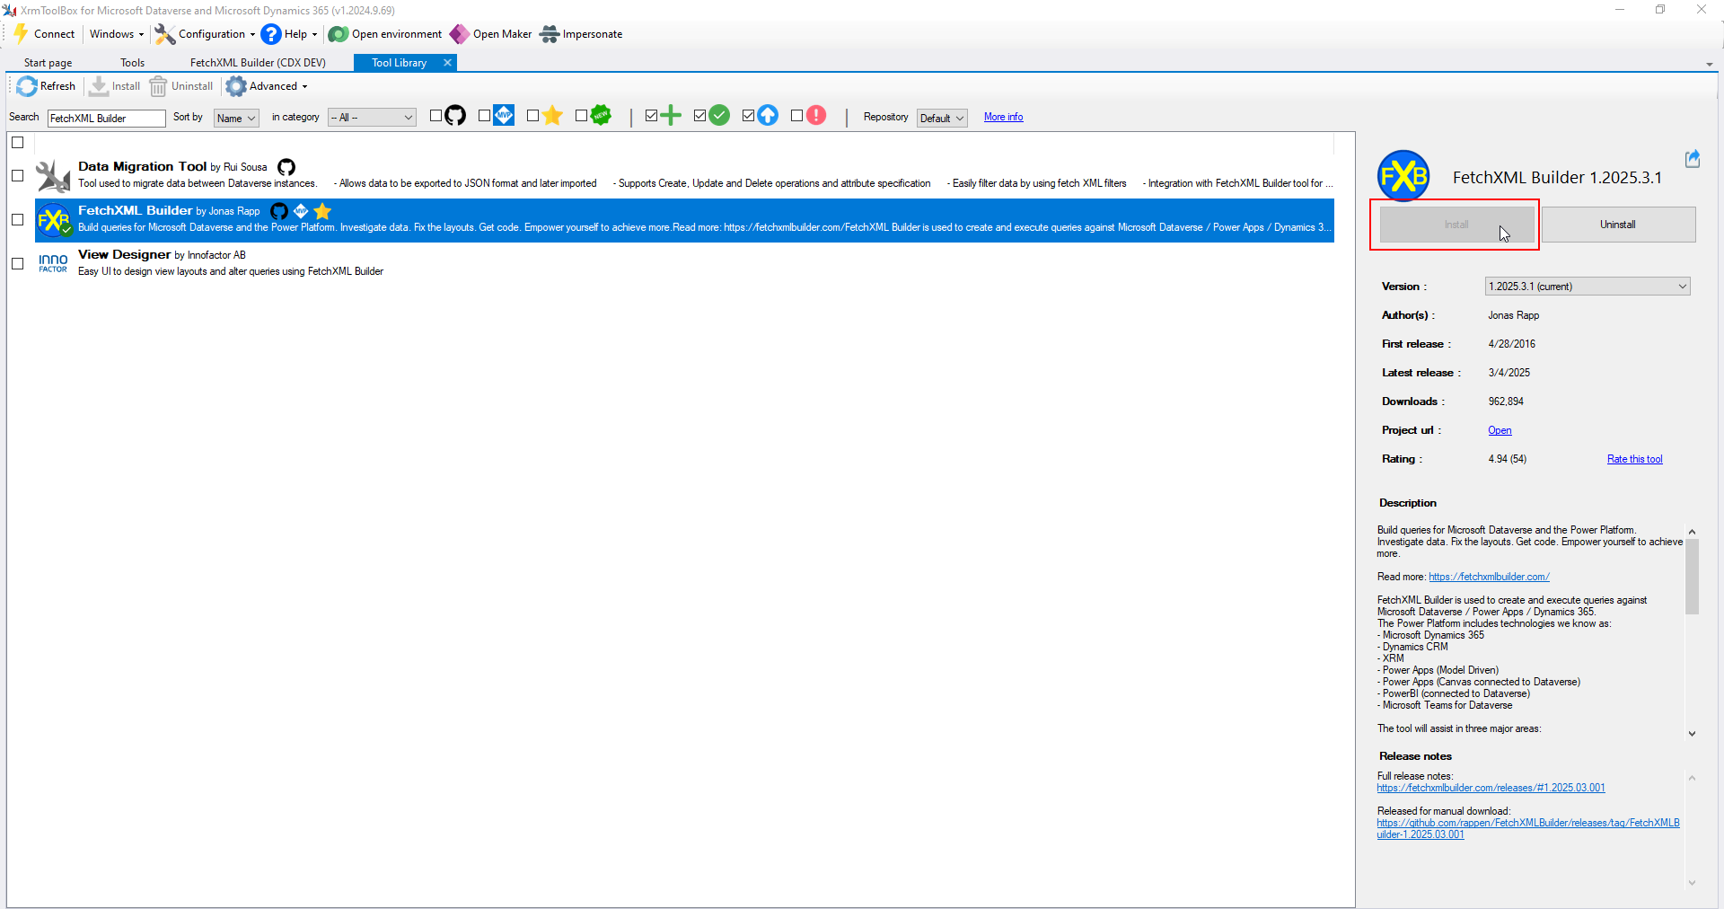Switch to FetchXML Builder (CDX DEV) tab
Screen dimensions: 1724x909
pos(258,63)
